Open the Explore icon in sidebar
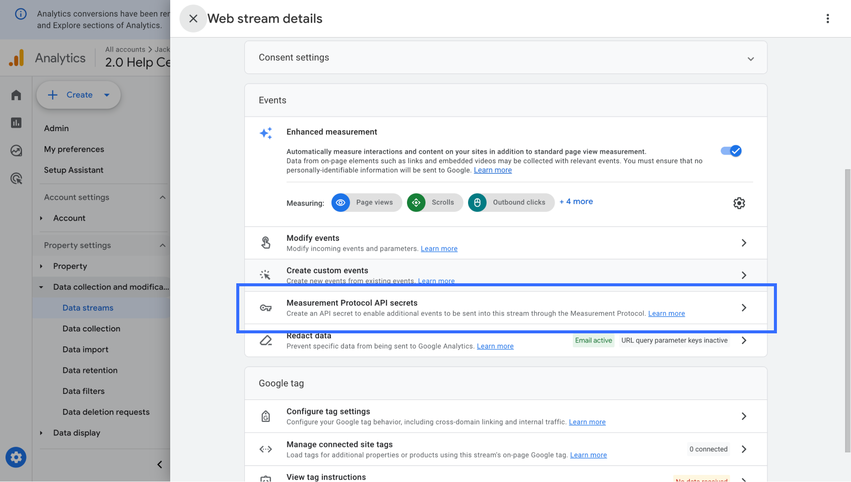This screenshot has width=851, height=482. [x=16, y=151]
